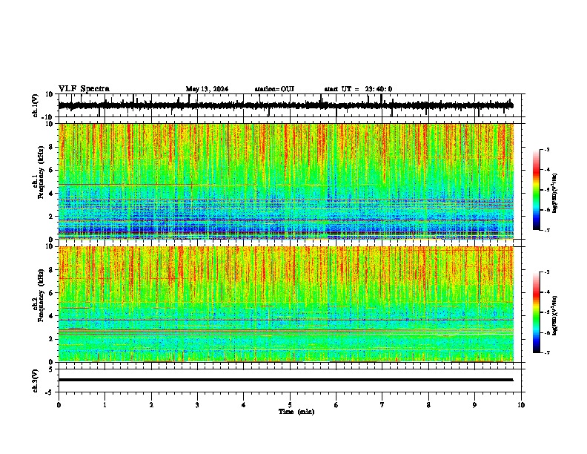Select the log(PSD) label beside ch.2 colorbar
The height and width of the screenshot is (454, 587).
555,315
